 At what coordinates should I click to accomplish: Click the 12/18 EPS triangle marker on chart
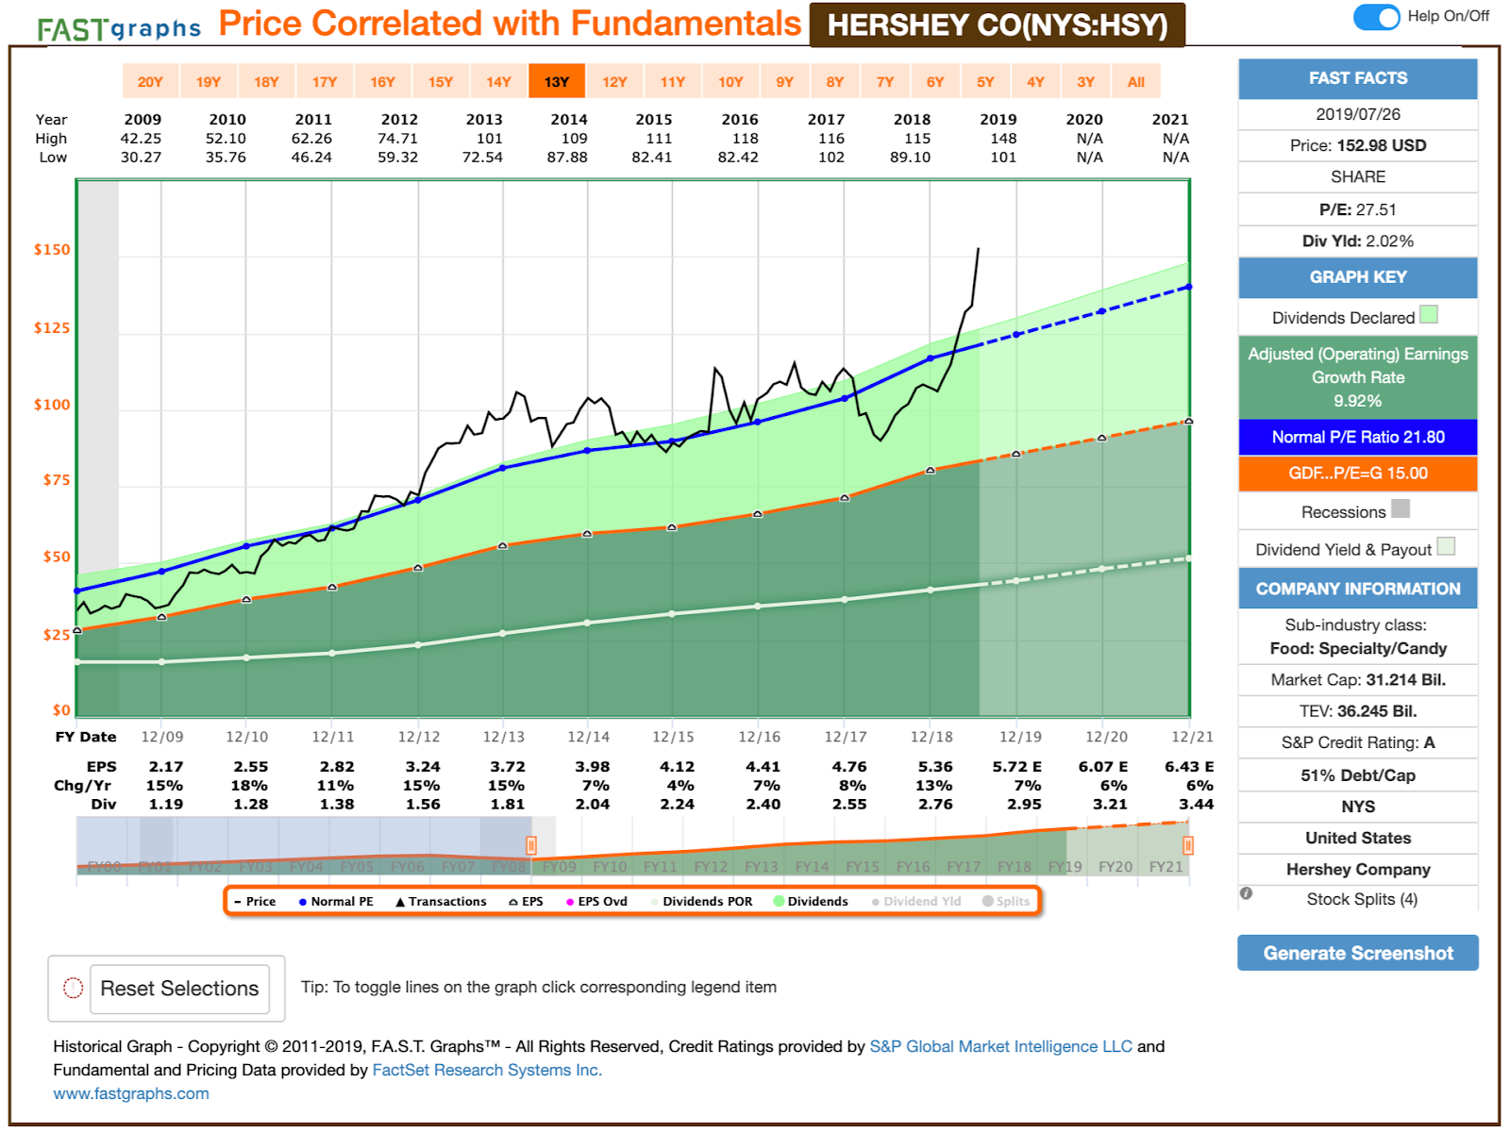(x=931, y=470)
